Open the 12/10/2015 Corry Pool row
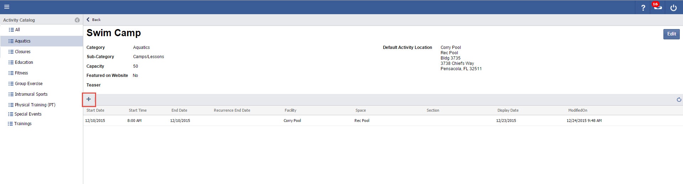Viewport: 683px width, 184px height. 292,121
